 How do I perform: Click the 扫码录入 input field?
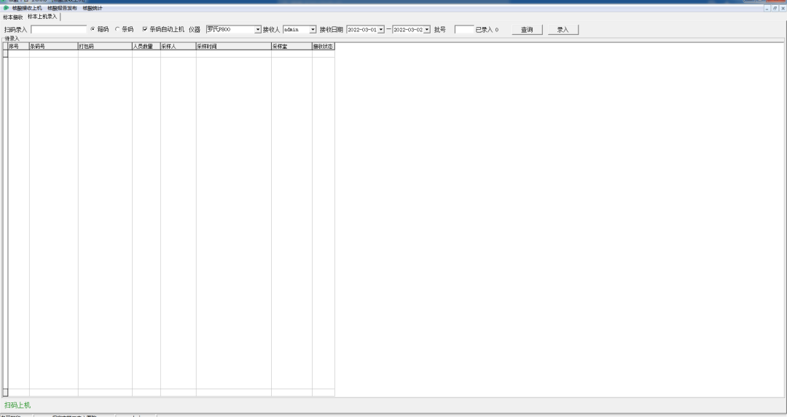click(58, 30)
